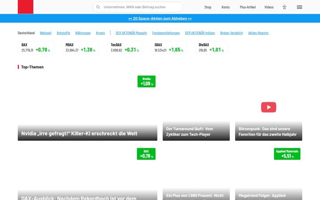Click the search magnifier icon
Viewport: 320px width, 200px height.
click(x=98, y=7)
